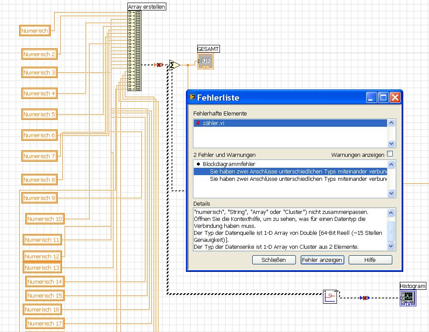The height and width of the screenshot is (332, 429).
Task: Click the Blockdiagrammfehler category entry
Action: pyautogui.click(x=229, y=164)
